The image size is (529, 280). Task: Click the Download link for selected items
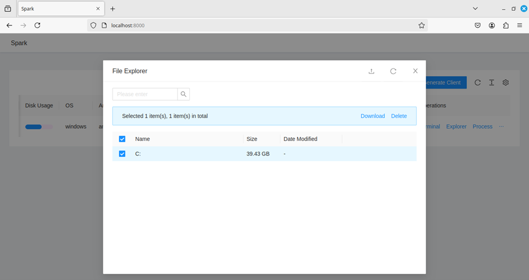pyautogui.click(x=372, y=116)
